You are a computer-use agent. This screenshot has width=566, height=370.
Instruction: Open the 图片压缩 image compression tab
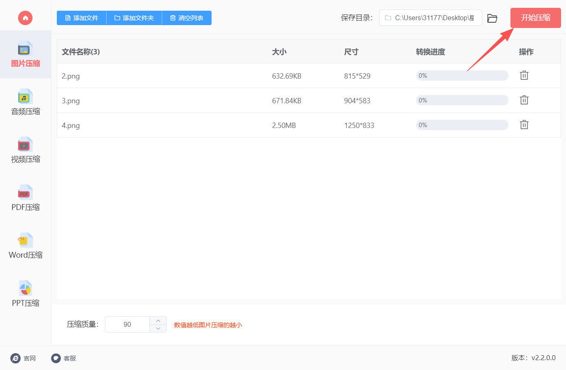tap(26, 54)
